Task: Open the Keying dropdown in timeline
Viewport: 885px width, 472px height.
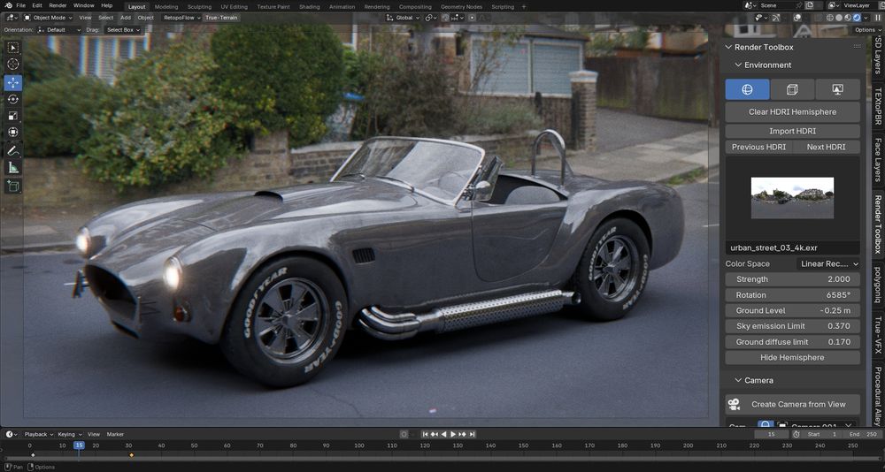Action: 70,434
